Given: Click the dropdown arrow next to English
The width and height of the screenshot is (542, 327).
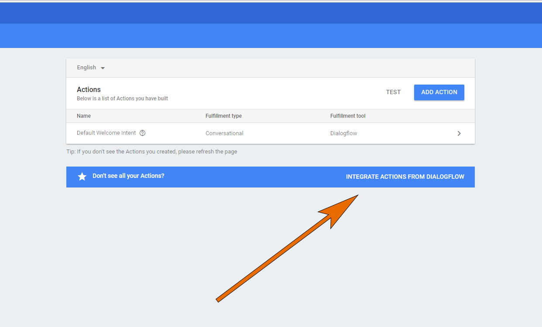Looking at the screenshot, I should tap(103, 68).
